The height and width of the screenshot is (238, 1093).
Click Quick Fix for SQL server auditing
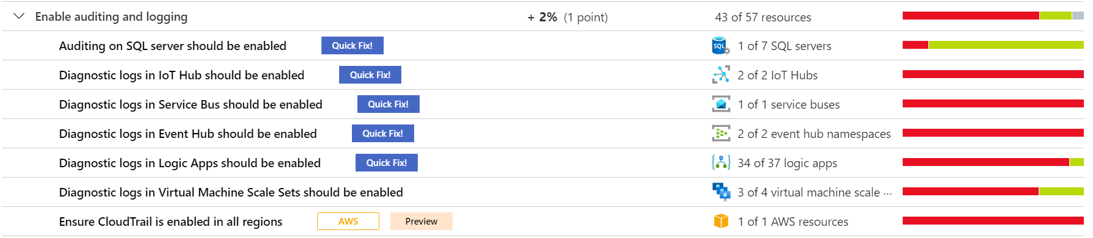[x=353, y=46]
